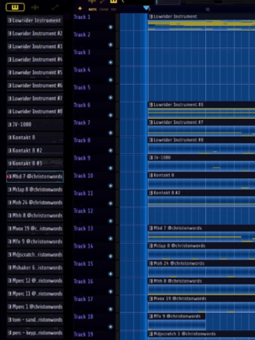Select Kontakt 8 in the instrument list
Viewport: 255px width, 340px height.
35,137
